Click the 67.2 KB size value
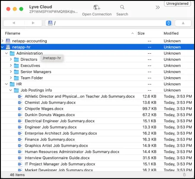Viewport: 195px width, 179px height. 150,115
